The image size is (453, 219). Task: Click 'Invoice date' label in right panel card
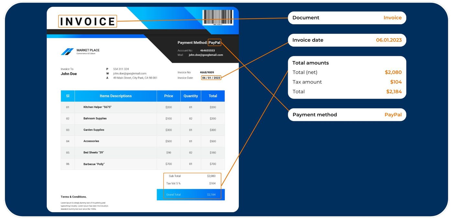click(308, 40)
